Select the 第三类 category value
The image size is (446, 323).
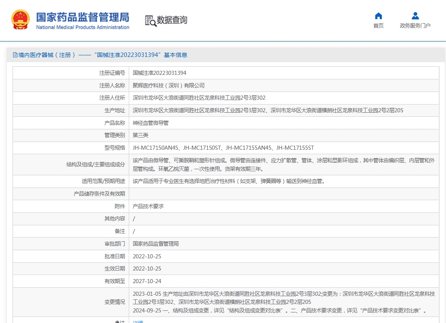pos(141,135)
